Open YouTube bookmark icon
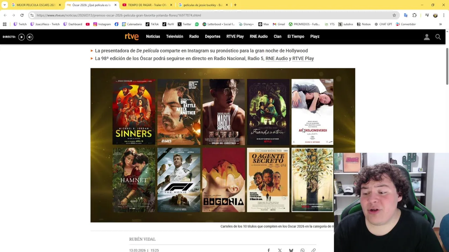449x252 pixels. (x=88, y=24)
